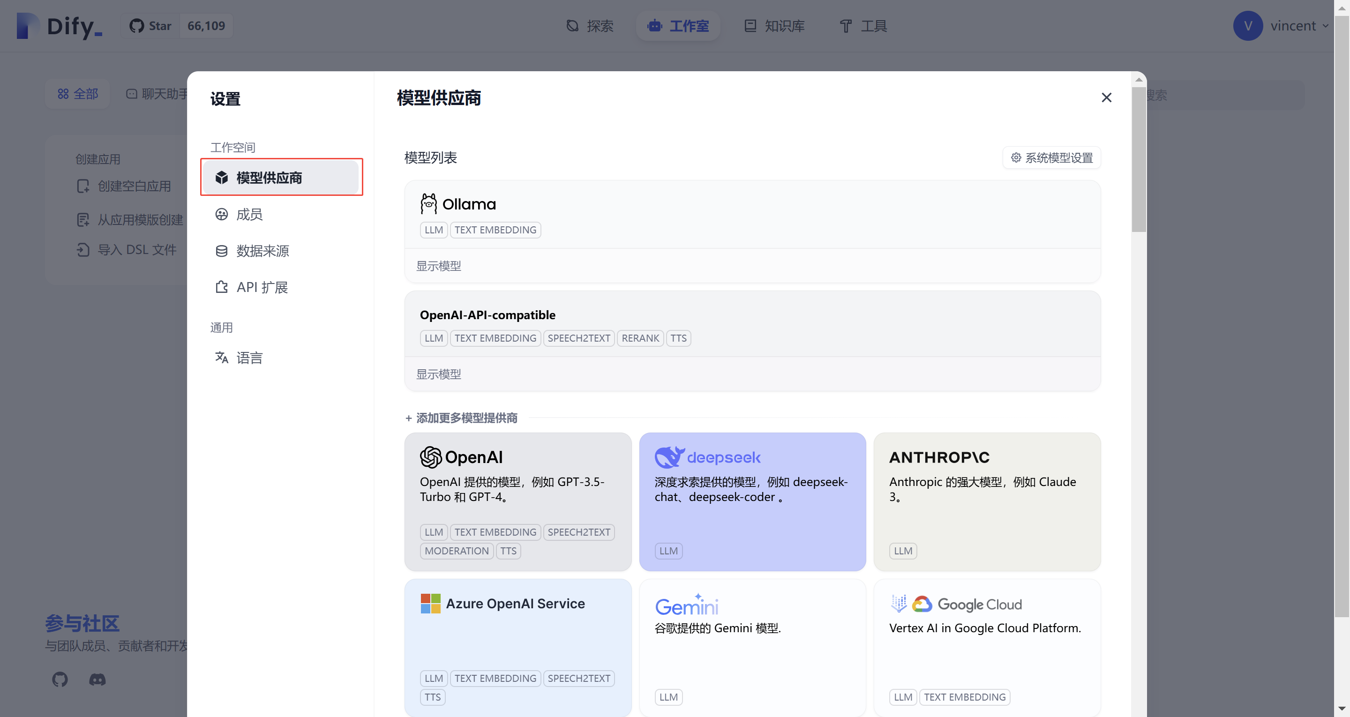Select the Google Cloud provider logo
The image size is (1350, 717).
coord(955,604)
